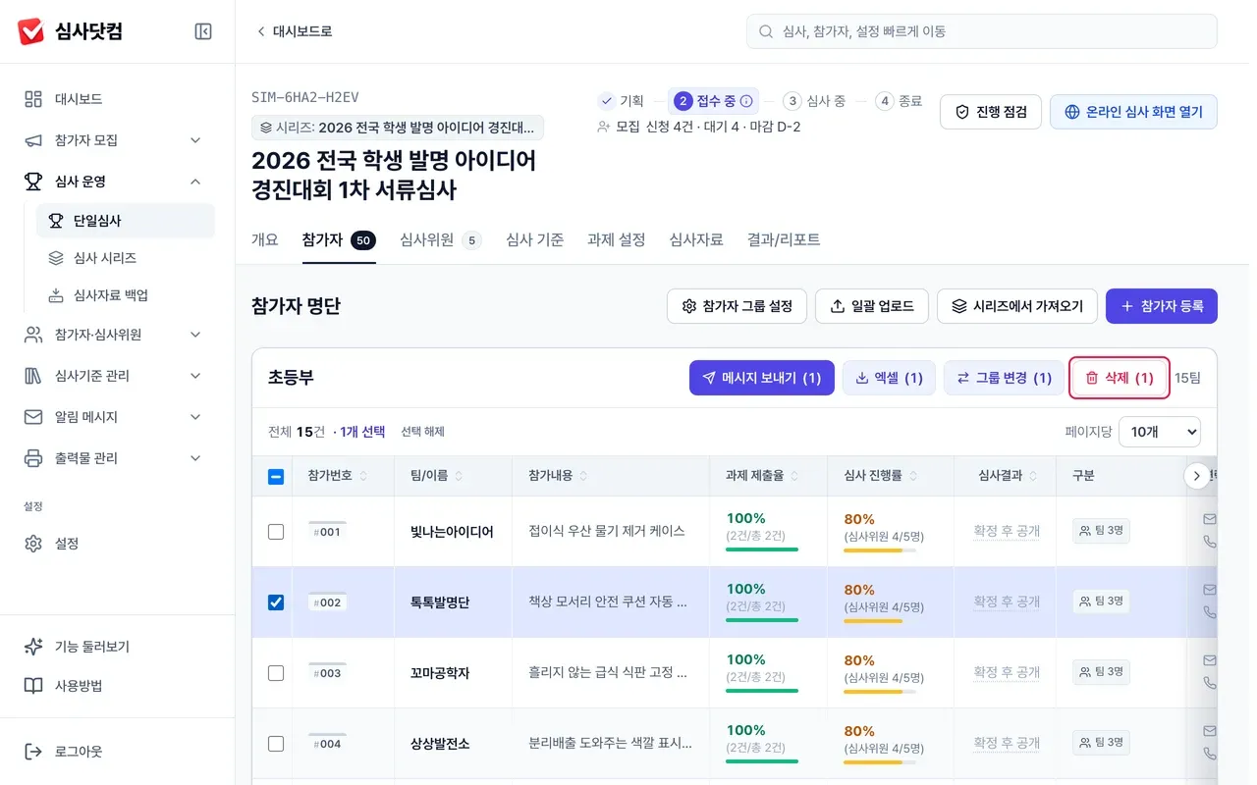Click the series tag 2026 전국 학생 발명 아이디어 경진대...
Viewport: 1257px width, 785px height.
[x=398, y=128]
